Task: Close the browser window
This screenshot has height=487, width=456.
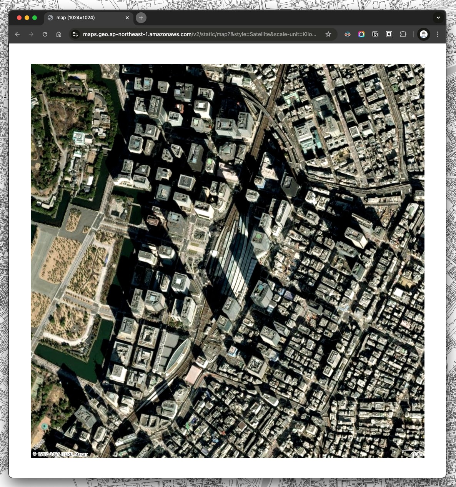Action: coord(19,18)
